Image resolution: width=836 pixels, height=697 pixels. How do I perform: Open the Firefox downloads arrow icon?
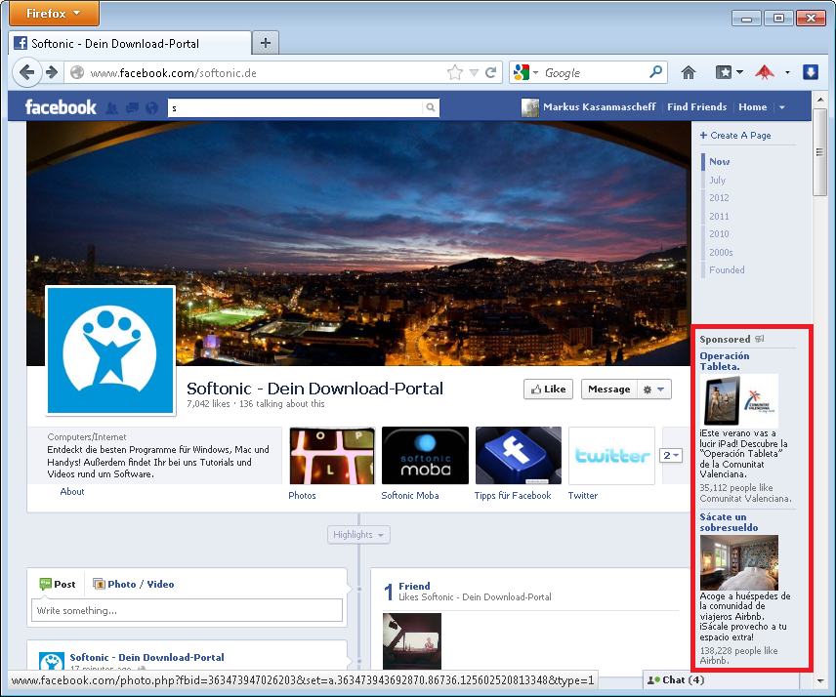tap(810, 72)
